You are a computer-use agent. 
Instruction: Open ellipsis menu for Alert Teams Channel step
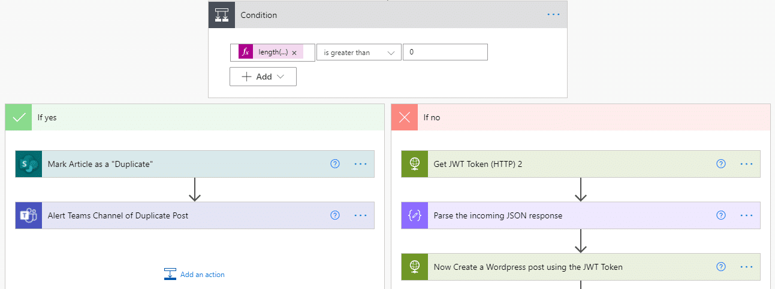360,215
